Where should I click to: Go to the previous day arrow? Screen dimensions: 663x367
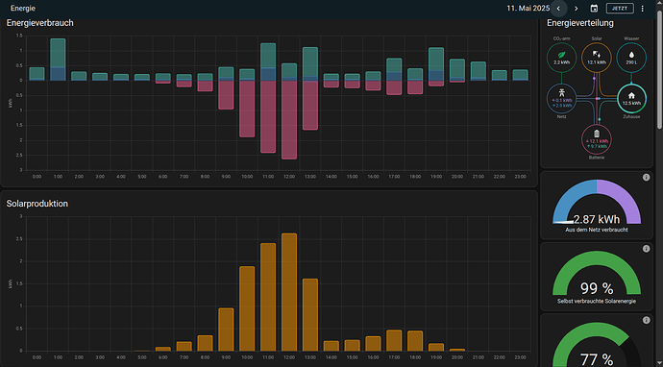point(558,9)
